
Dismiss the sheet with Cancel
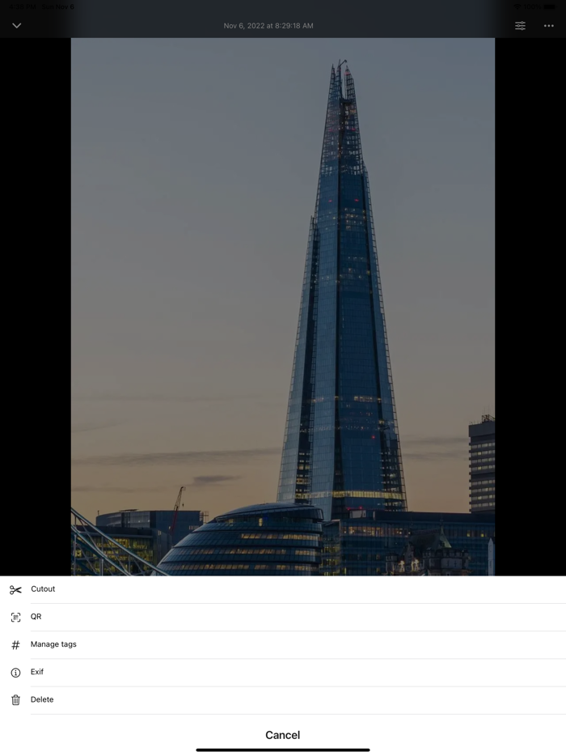283,735
